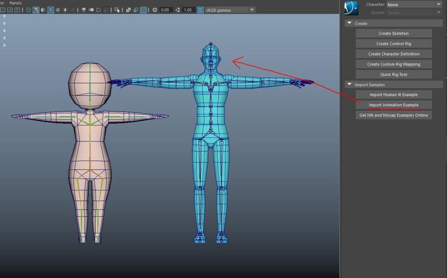Open the Panels menu
This screenshot has width=447, height=278.
coord(15,3)
